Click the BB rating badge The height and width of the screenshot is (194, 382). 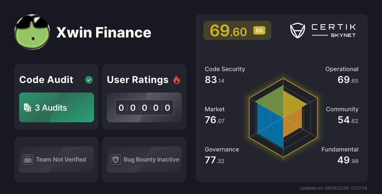pos(259,30)
